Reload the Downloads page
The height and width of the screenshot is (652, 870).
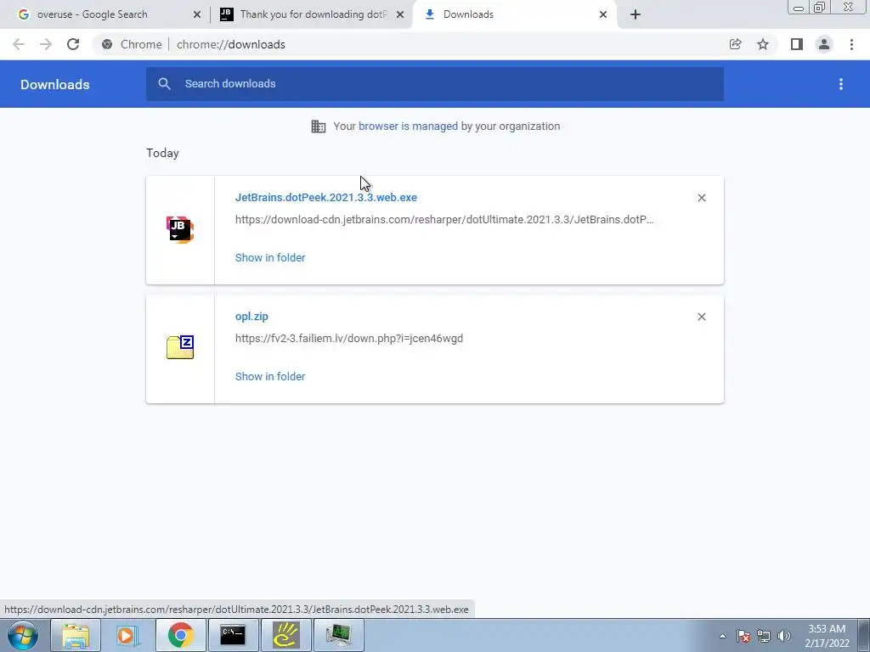point(73,44)
